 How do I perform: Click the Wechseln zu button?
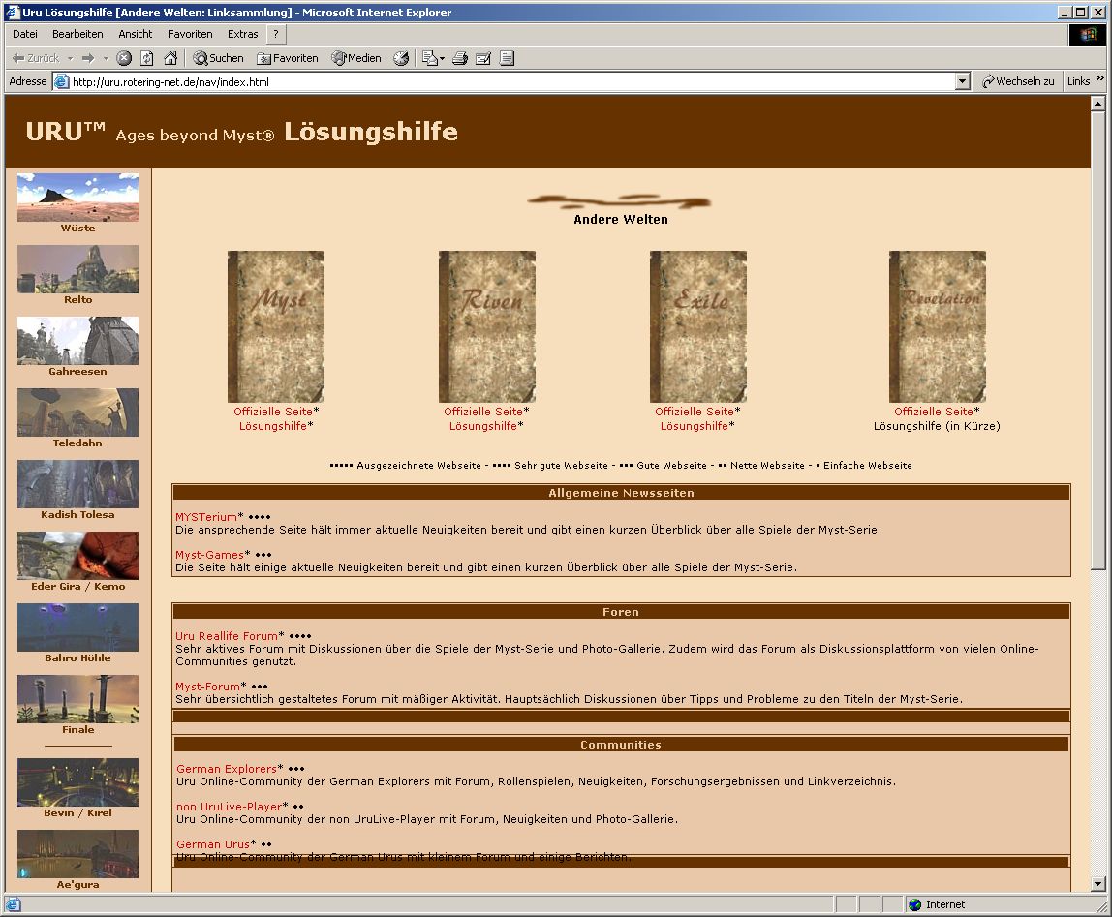(1018, 82)
